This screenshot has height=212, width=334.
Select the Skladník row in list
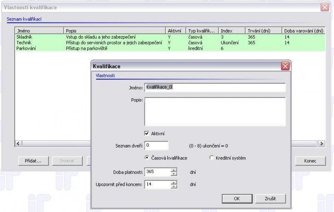(24, 37)
